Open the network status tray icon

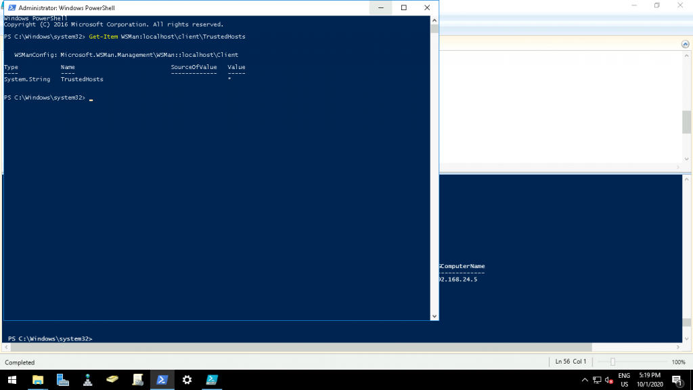point(597,380)
